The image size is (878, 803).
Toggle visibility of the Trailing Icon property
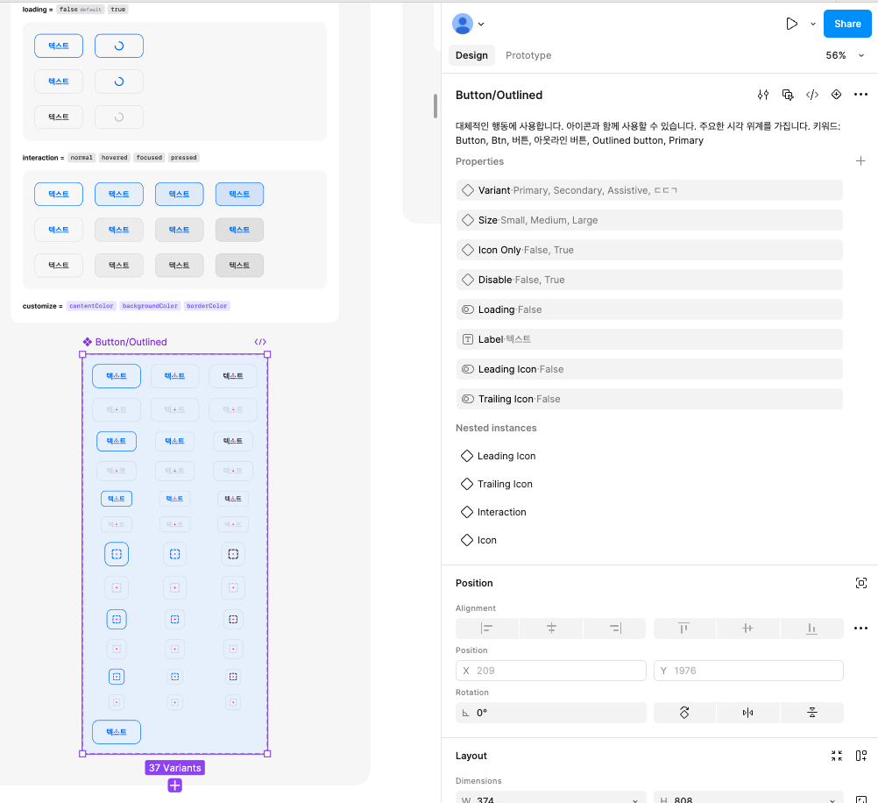coord(467,398)
